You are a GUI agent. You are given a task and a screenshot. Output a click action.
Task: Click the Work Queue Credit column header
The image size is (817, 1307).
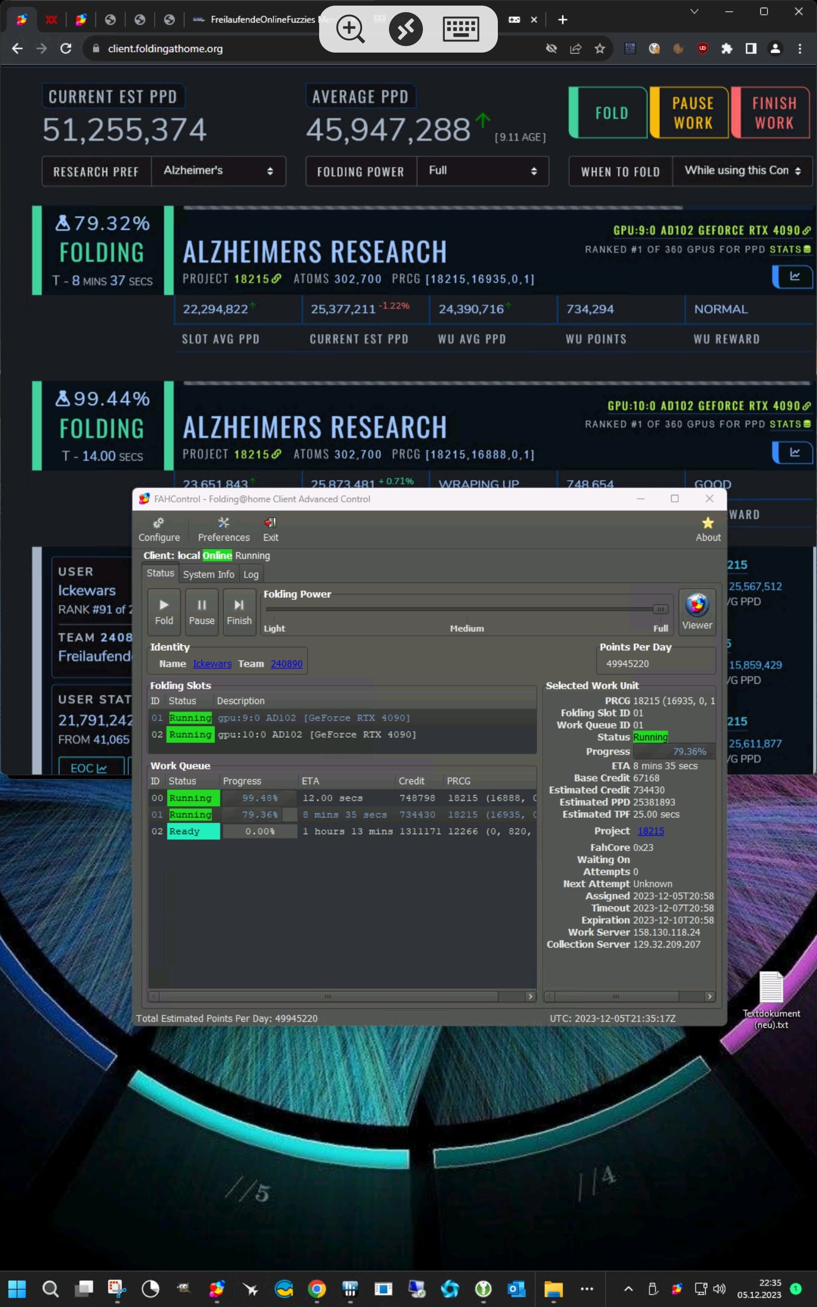click(419, 781)
